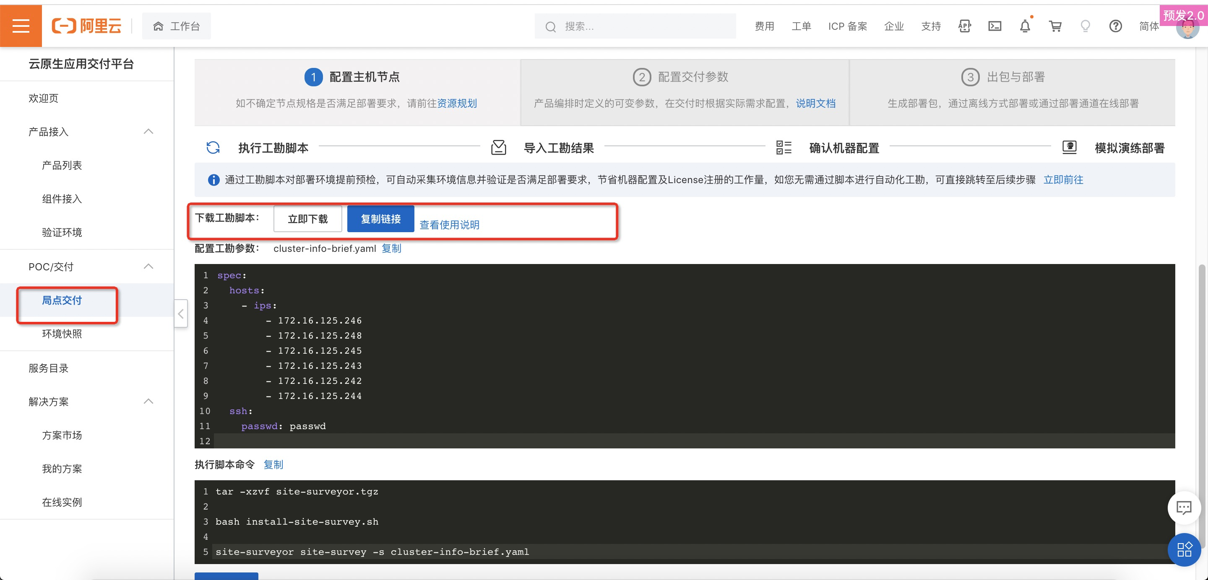Select 环境快照 in the sidebar
This screenshot has width=1208, height=580.
(62, 334)
